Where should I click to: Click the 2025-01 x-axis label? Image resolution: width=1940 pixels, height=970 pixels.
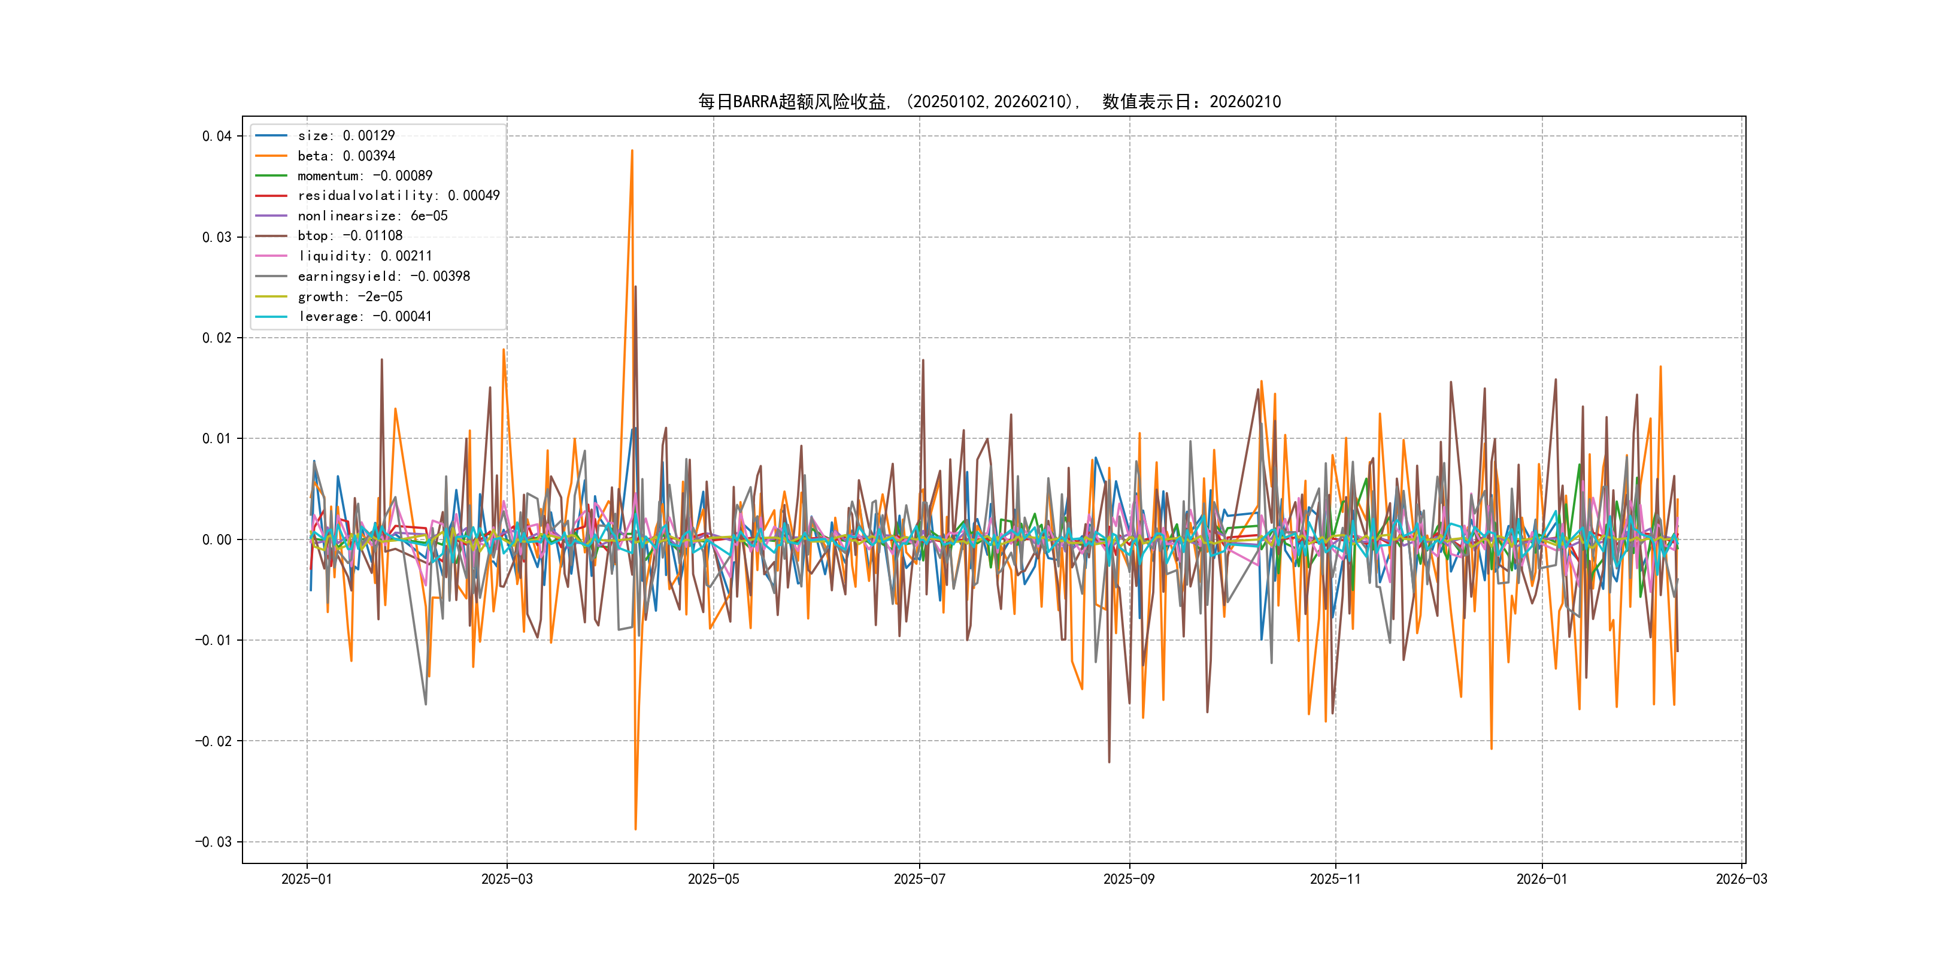pos(307,879)
